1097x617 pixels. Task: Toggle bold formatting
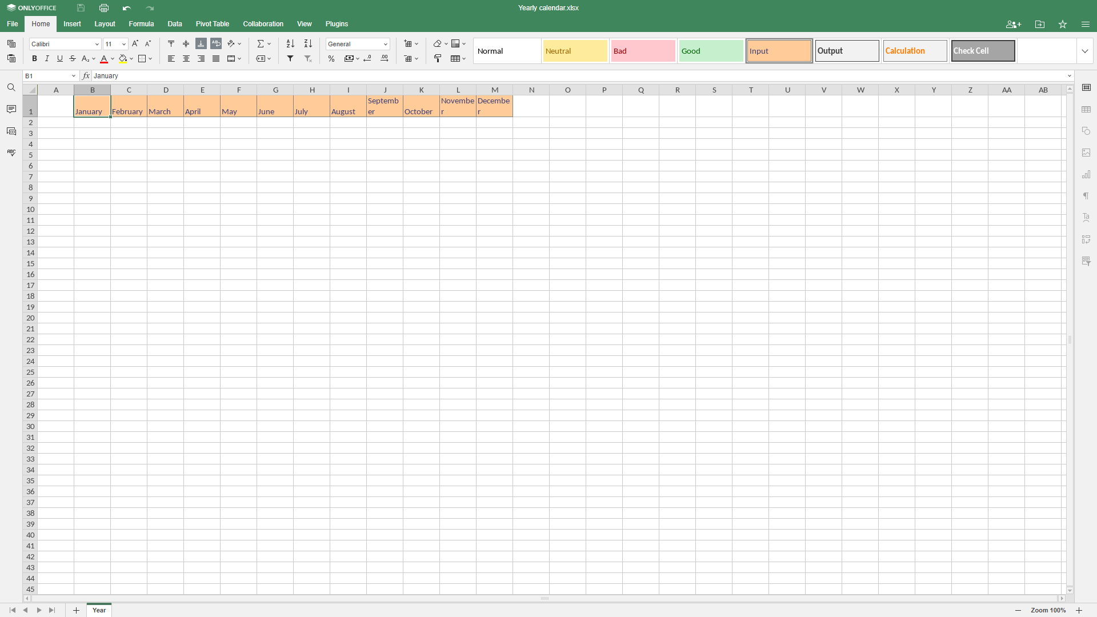[x=34, y=59]
